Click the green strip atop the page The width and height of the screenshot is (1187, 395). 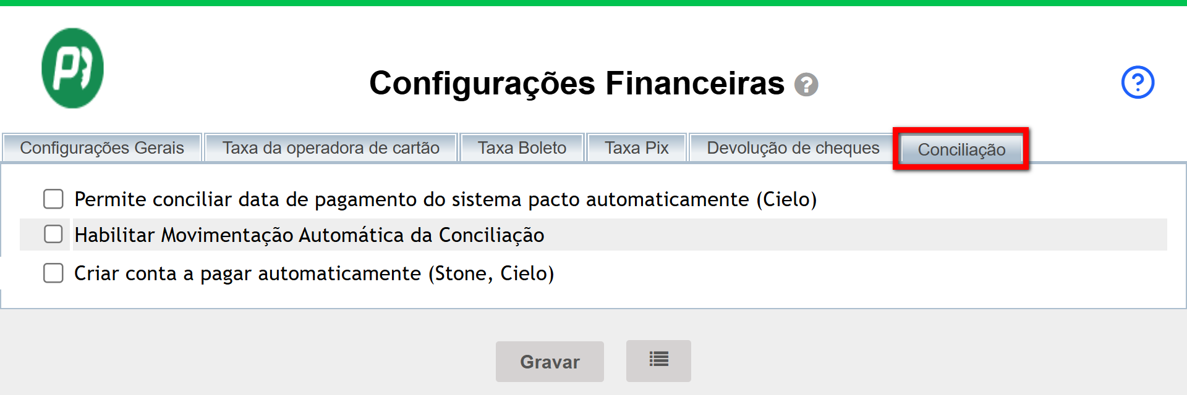(x=593, y=3)
